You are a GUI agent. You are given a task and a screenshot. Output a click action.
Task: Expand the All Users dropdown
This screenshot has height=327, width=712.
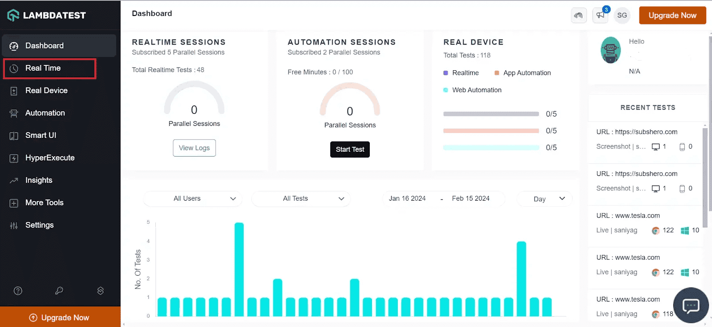[x=193, y=198]
